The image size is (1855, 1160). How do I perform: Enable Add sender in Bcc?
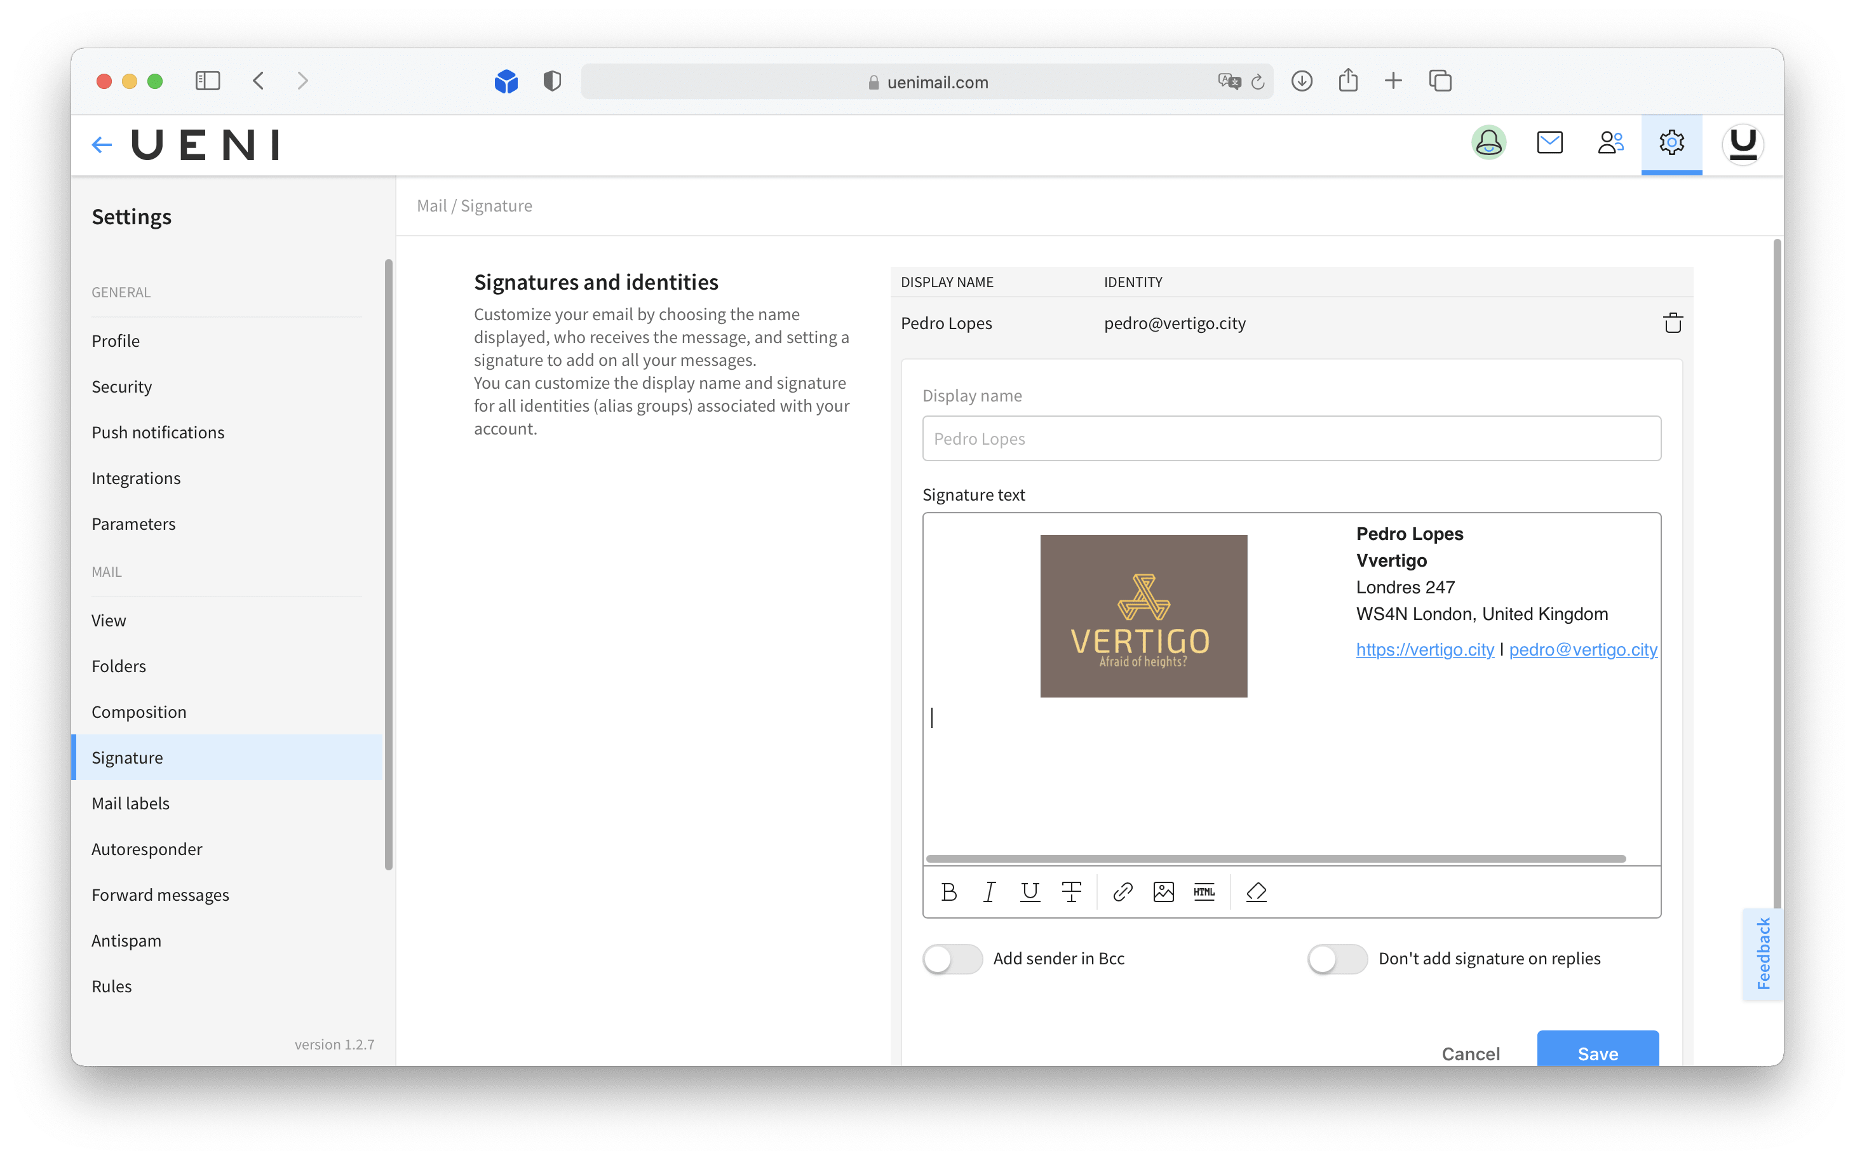coord(952,958)
